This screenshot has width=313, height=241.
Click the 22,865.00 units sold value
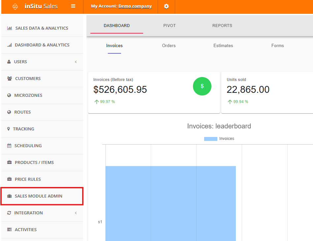(248, 90)
